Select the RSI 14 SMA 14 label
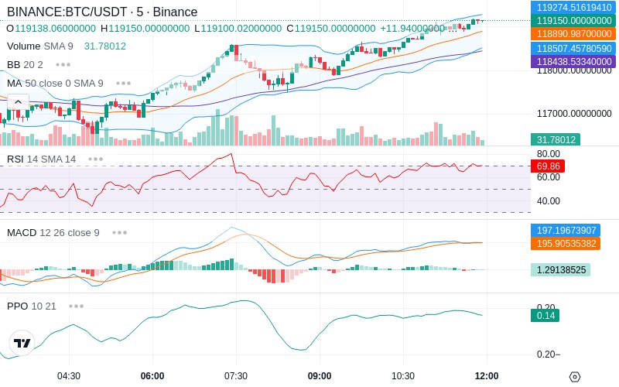The width and height of the screenshot is (619, 387). (x=42, y=159)
